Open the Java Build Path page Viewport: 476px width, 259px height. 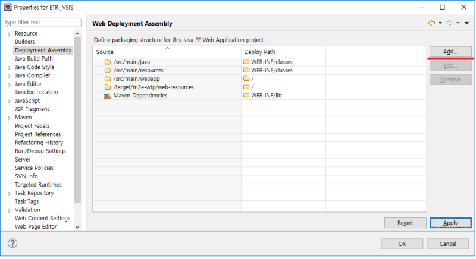[x=33, y=59]
